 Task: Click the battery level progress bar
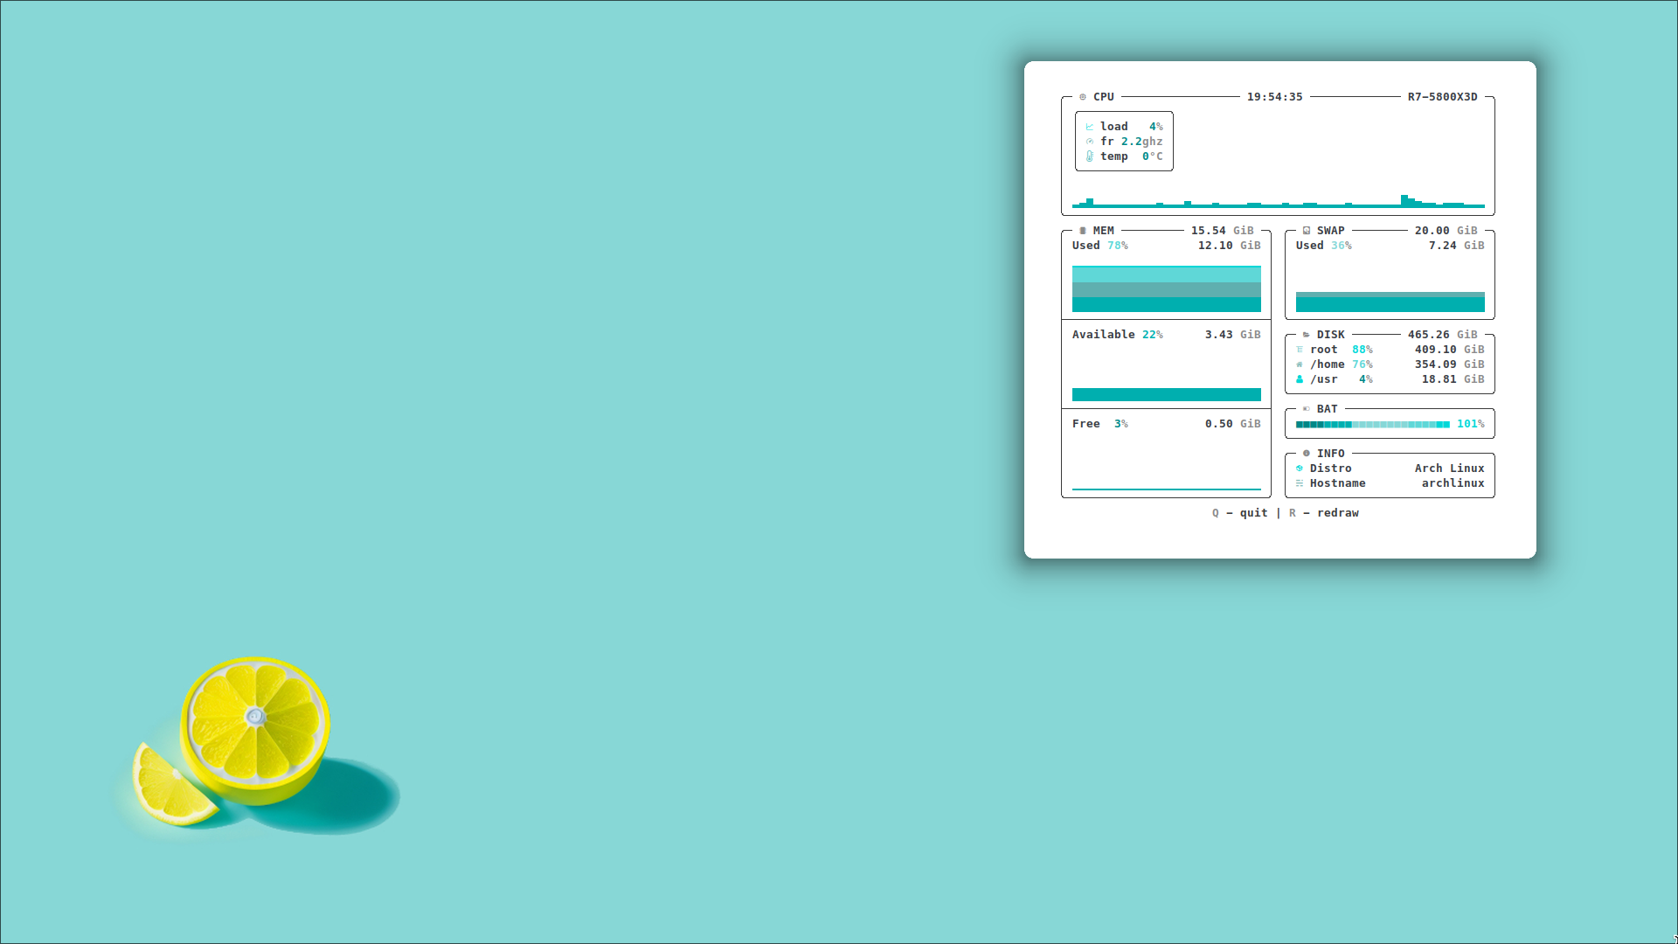1372,424
